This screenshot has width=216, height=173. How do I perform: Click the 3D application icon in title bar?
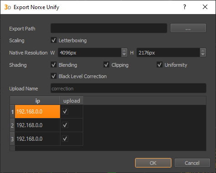click(x=8, y=7)
